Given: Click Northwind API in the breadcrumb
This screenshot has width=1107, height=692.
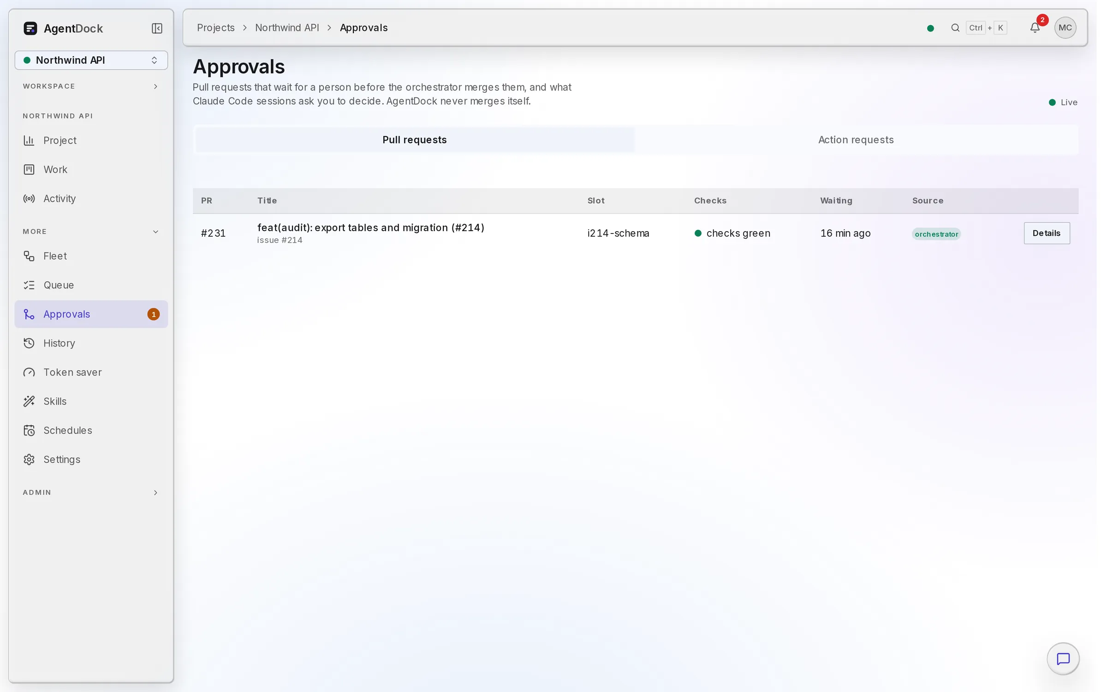Looking at the screenshot, I should pos(287,28).
